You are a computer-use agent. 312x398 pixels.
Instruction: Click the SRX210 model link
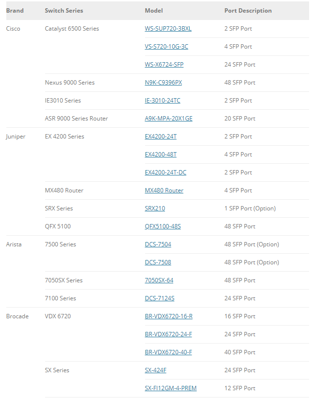pos(155,208)
